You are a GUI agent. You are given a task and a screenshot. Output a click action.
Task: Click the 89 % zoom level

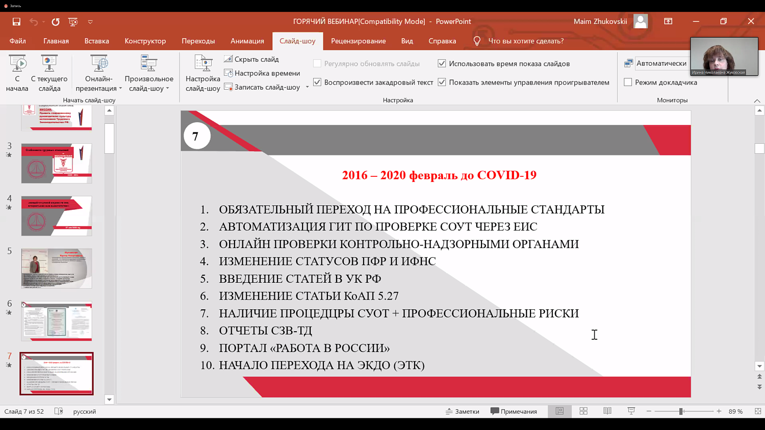[735, 411]
